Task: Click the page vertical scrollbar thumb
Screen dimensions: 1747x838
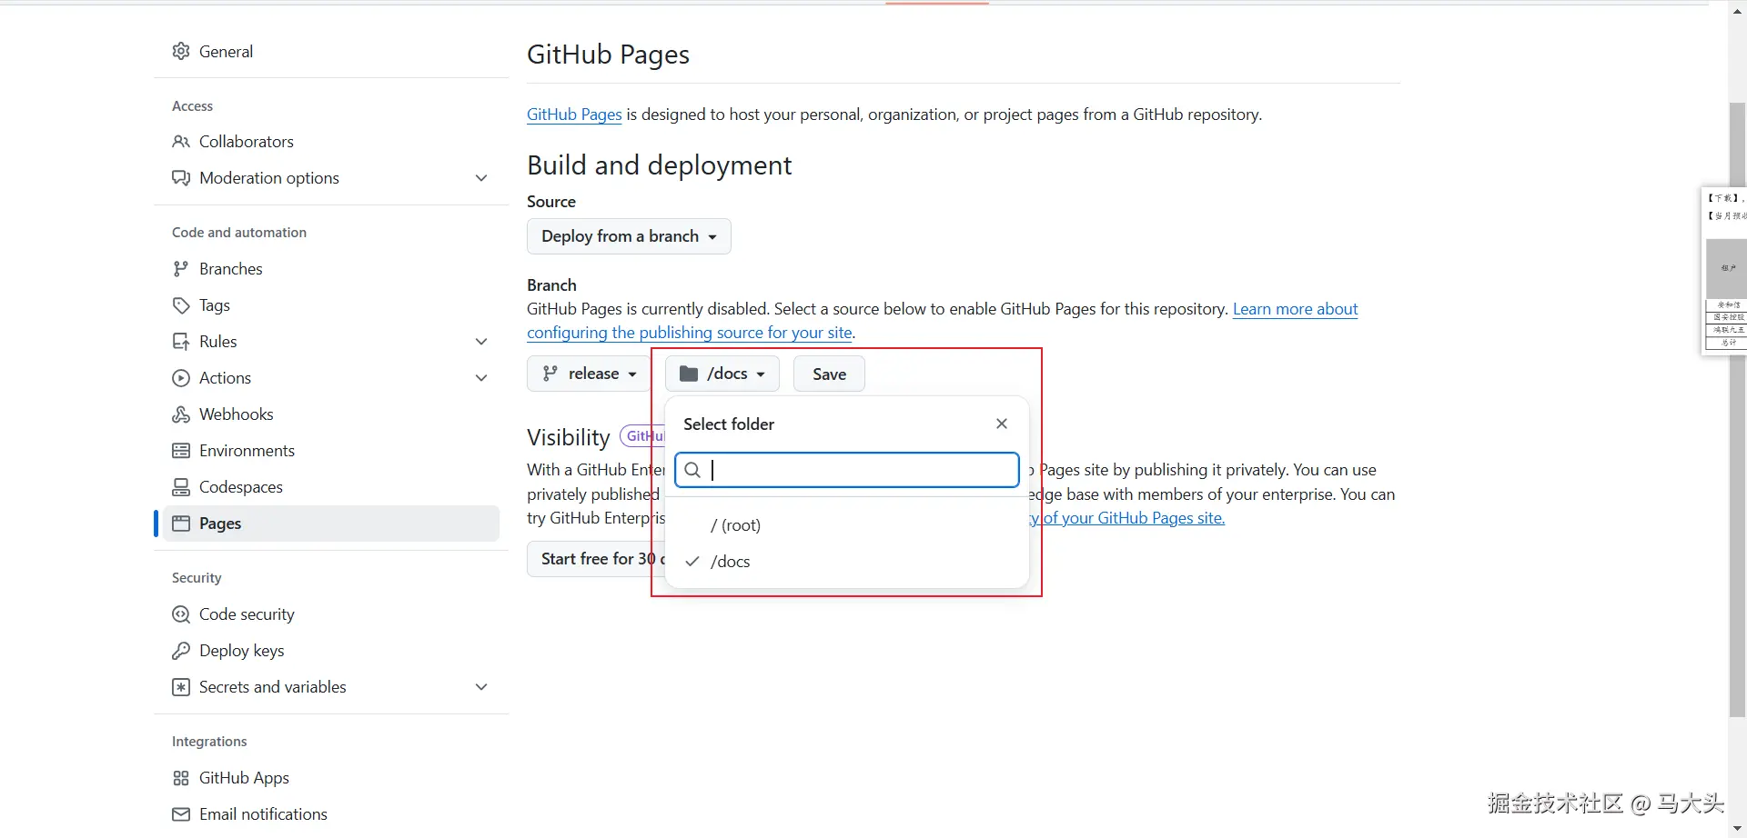Action: click(x=1737, y=409)
